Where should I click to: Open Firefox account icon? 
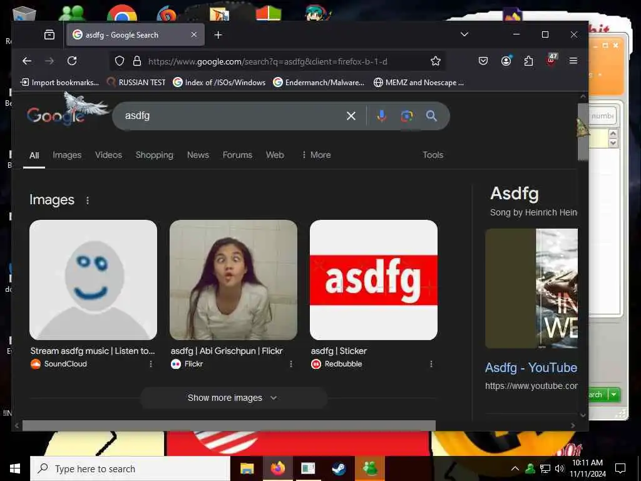[506, 61]
